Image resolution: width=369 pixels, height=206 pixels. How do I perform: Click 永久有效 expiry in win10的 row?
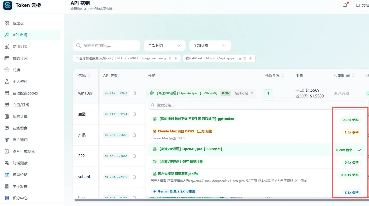pos(342,93)
